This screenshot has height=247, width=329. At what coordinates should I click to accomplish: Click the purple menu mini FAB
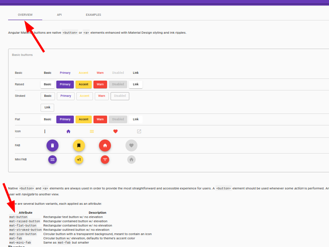pyautogui.click(x=52, y=160)
